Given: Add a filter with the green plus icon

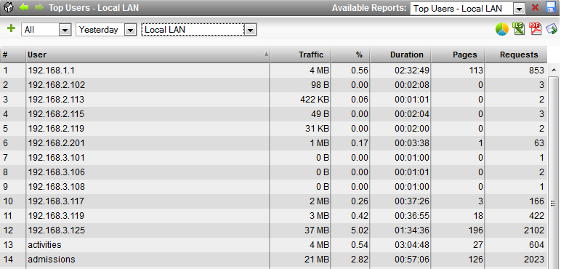Looking at the screenshot, I should (12, 28).
